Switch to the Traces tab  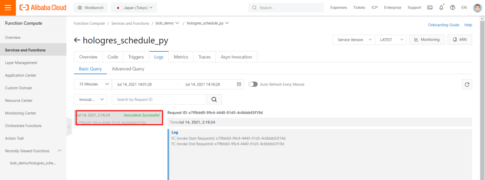click(205, 57)
